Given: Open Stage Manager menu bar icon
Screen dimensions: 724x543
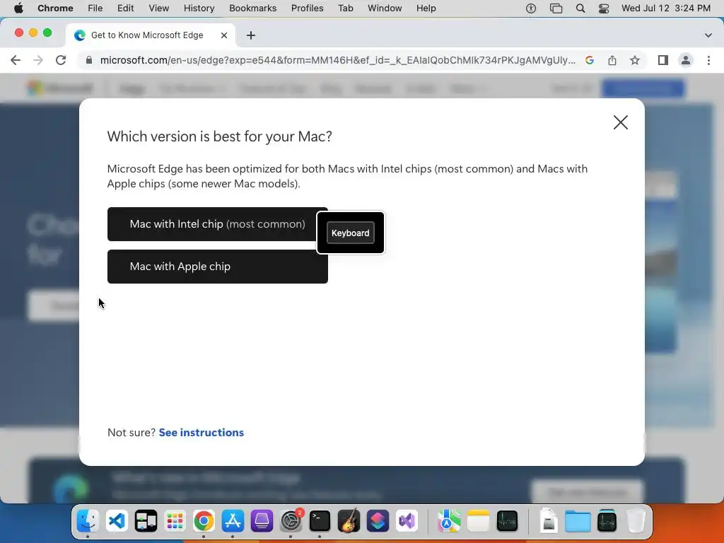Looking at the screenshot, I should 556,8.
